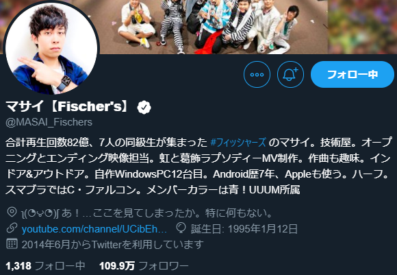This screenshot has width=397, height=275.
Task: Visit the youtube.com/channel link
Action: (94, 229)
